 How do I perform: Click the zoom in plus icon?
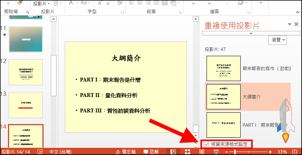270,152
